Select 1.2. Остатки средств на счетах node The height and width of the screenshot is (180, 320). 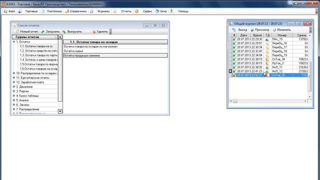[38, 50]
